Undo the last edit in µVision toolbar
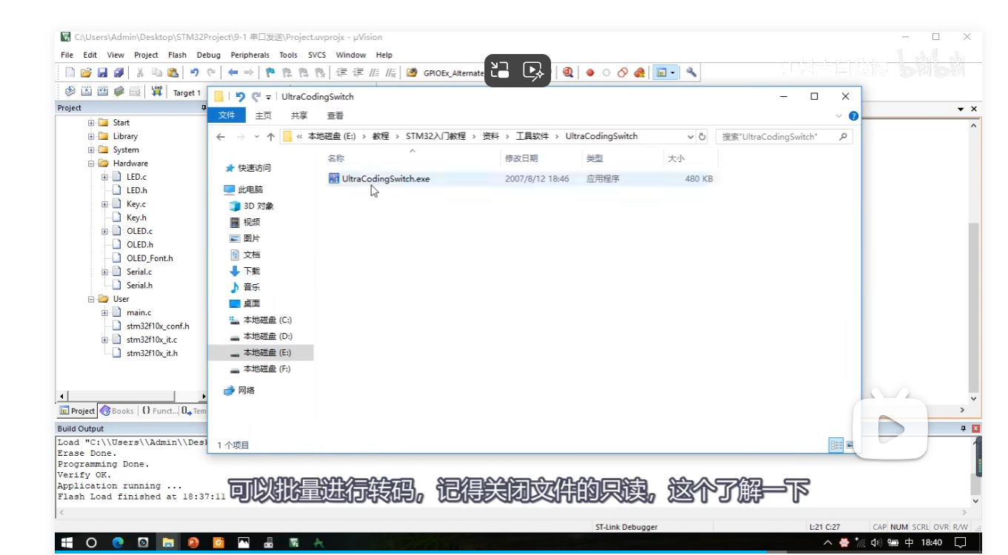The width and height of the screenshot is (1008, 555). pos(194,73)
